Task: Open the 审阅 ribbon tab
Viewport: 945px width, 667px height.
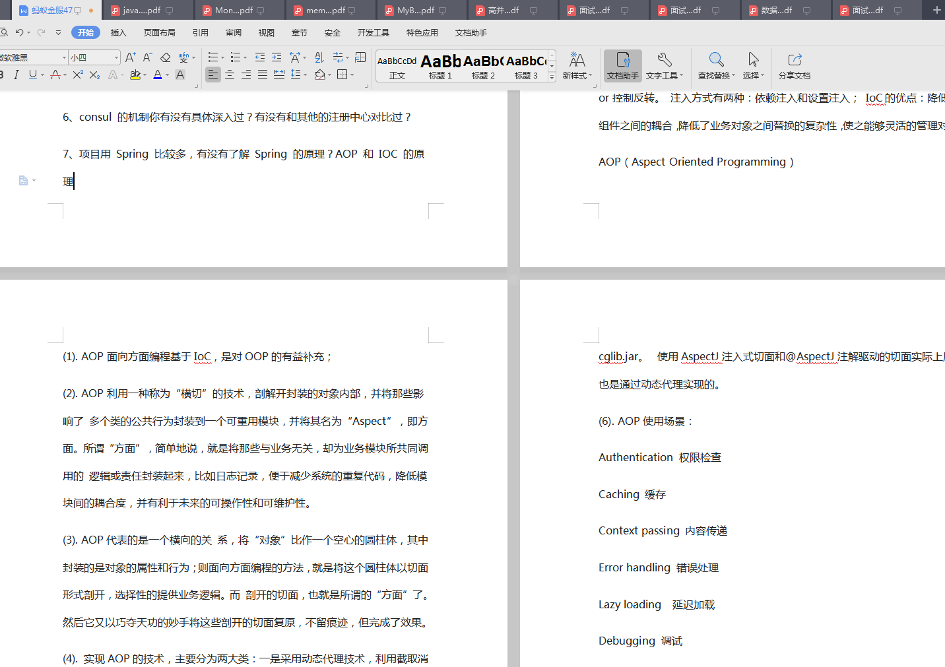Action: tap(234, 32)
